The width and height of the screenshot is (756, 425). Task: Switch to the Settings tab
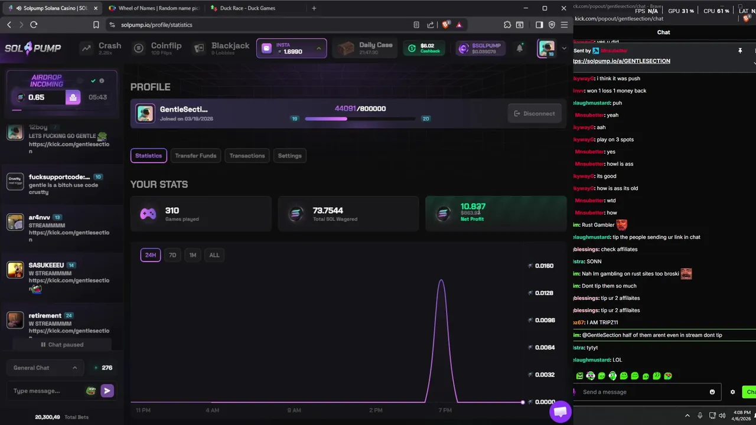click(x=290, y=156)
